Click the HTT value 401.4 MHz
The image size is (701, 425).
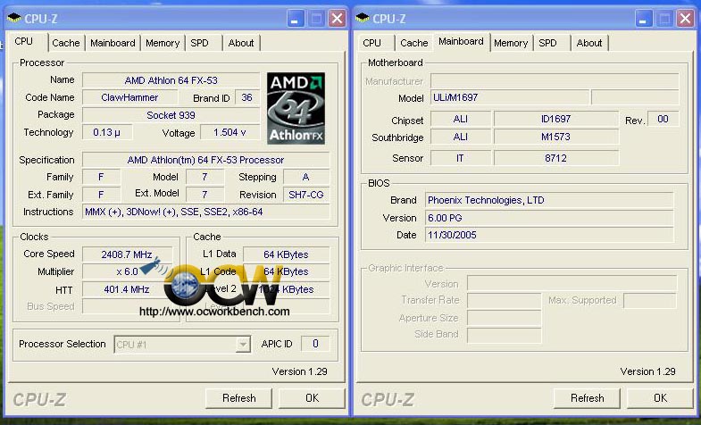127,289
